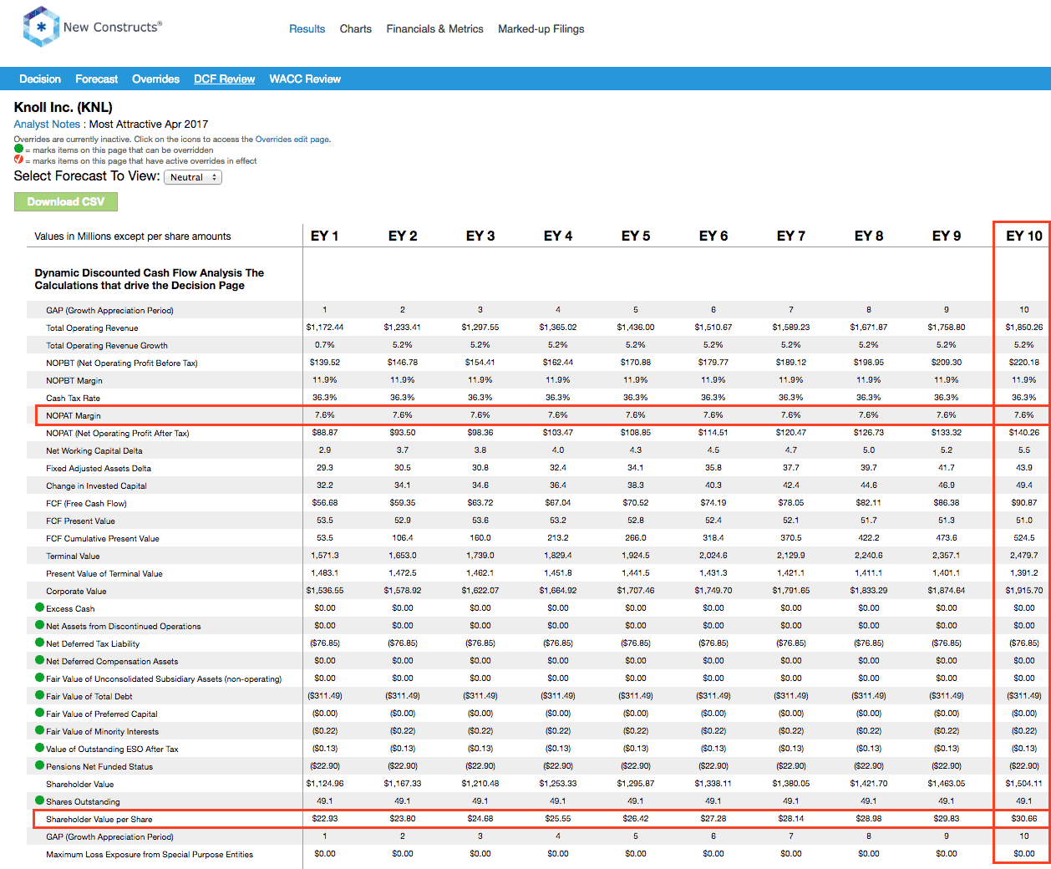Click the FCF Cumulative Present Value label
The image size is (1051, 869).
point(103,538)
